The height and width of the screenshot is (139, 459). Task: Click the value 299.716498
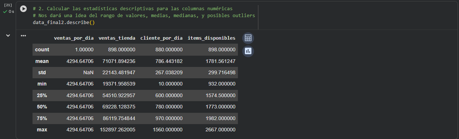tap(221, 72)
